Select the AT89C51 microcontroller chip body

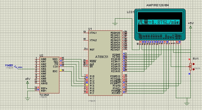point(105,63)
